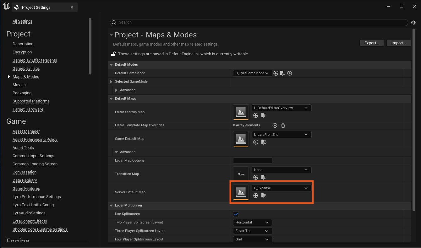Browse to Default GameMode in Content Browser
Viewport: 421px width, 248px height.
coord(283,73)
